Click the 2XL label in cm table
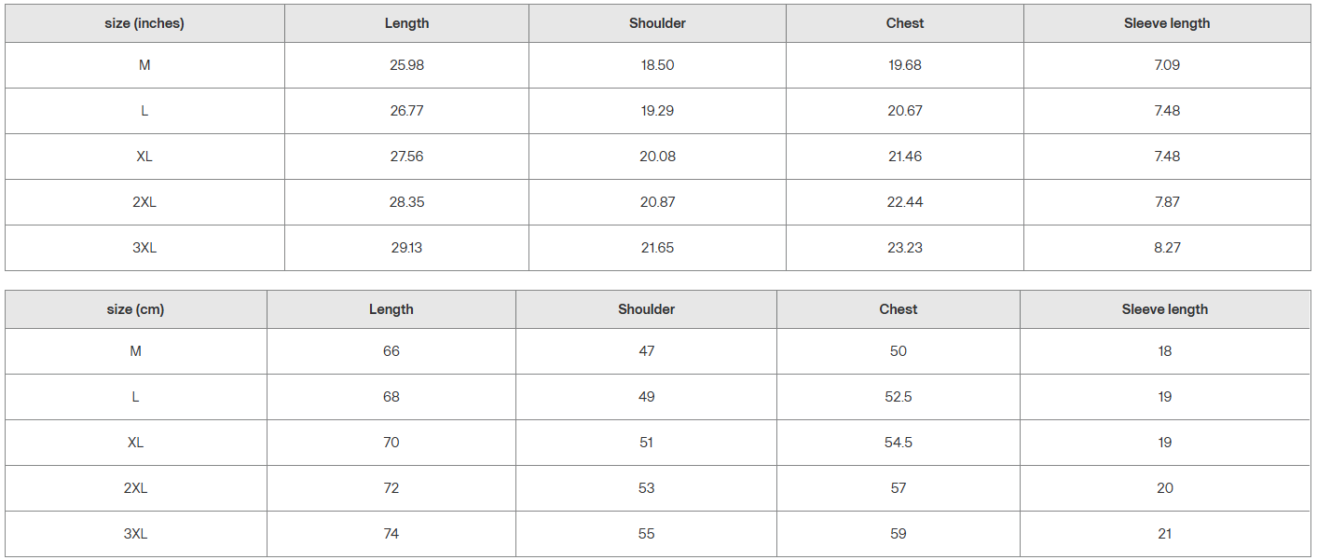 coord(135,488)
